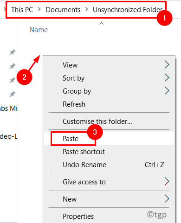The width and height of the screenshot is (181, 223).
Task: Click the sort arrow above Name column
Action: tap(101, 24)
